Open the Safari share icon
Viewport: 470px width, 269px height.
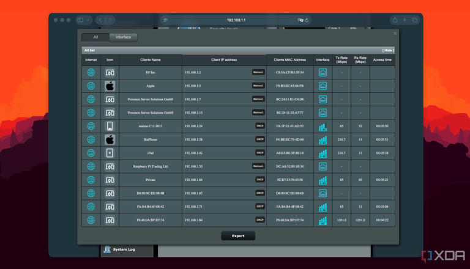(x=395, y=20)
